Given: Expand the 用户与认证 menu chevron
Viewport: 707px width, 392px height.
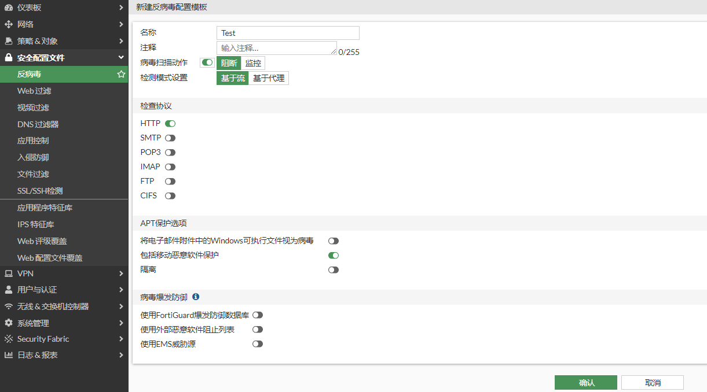Looking at the screenshot, I should tap(121, 290).
